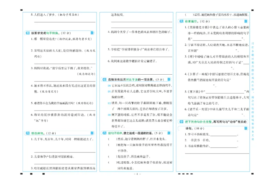The image size is (273, 193).
Task: Click the 七 section badge for 对比手法
Action: (104, 79)
